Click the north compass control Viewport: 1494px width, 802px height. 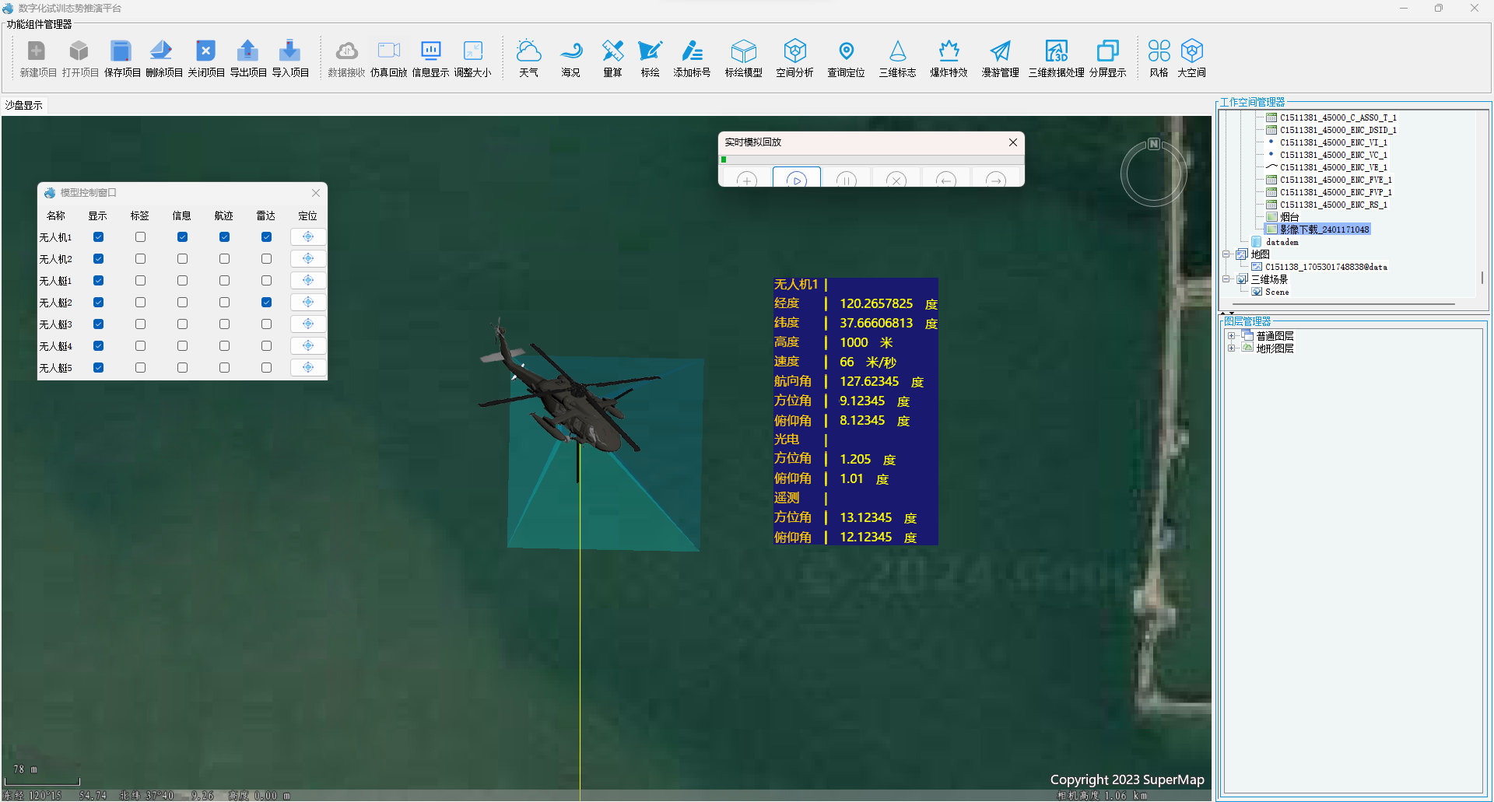[x=1153, y=172]
